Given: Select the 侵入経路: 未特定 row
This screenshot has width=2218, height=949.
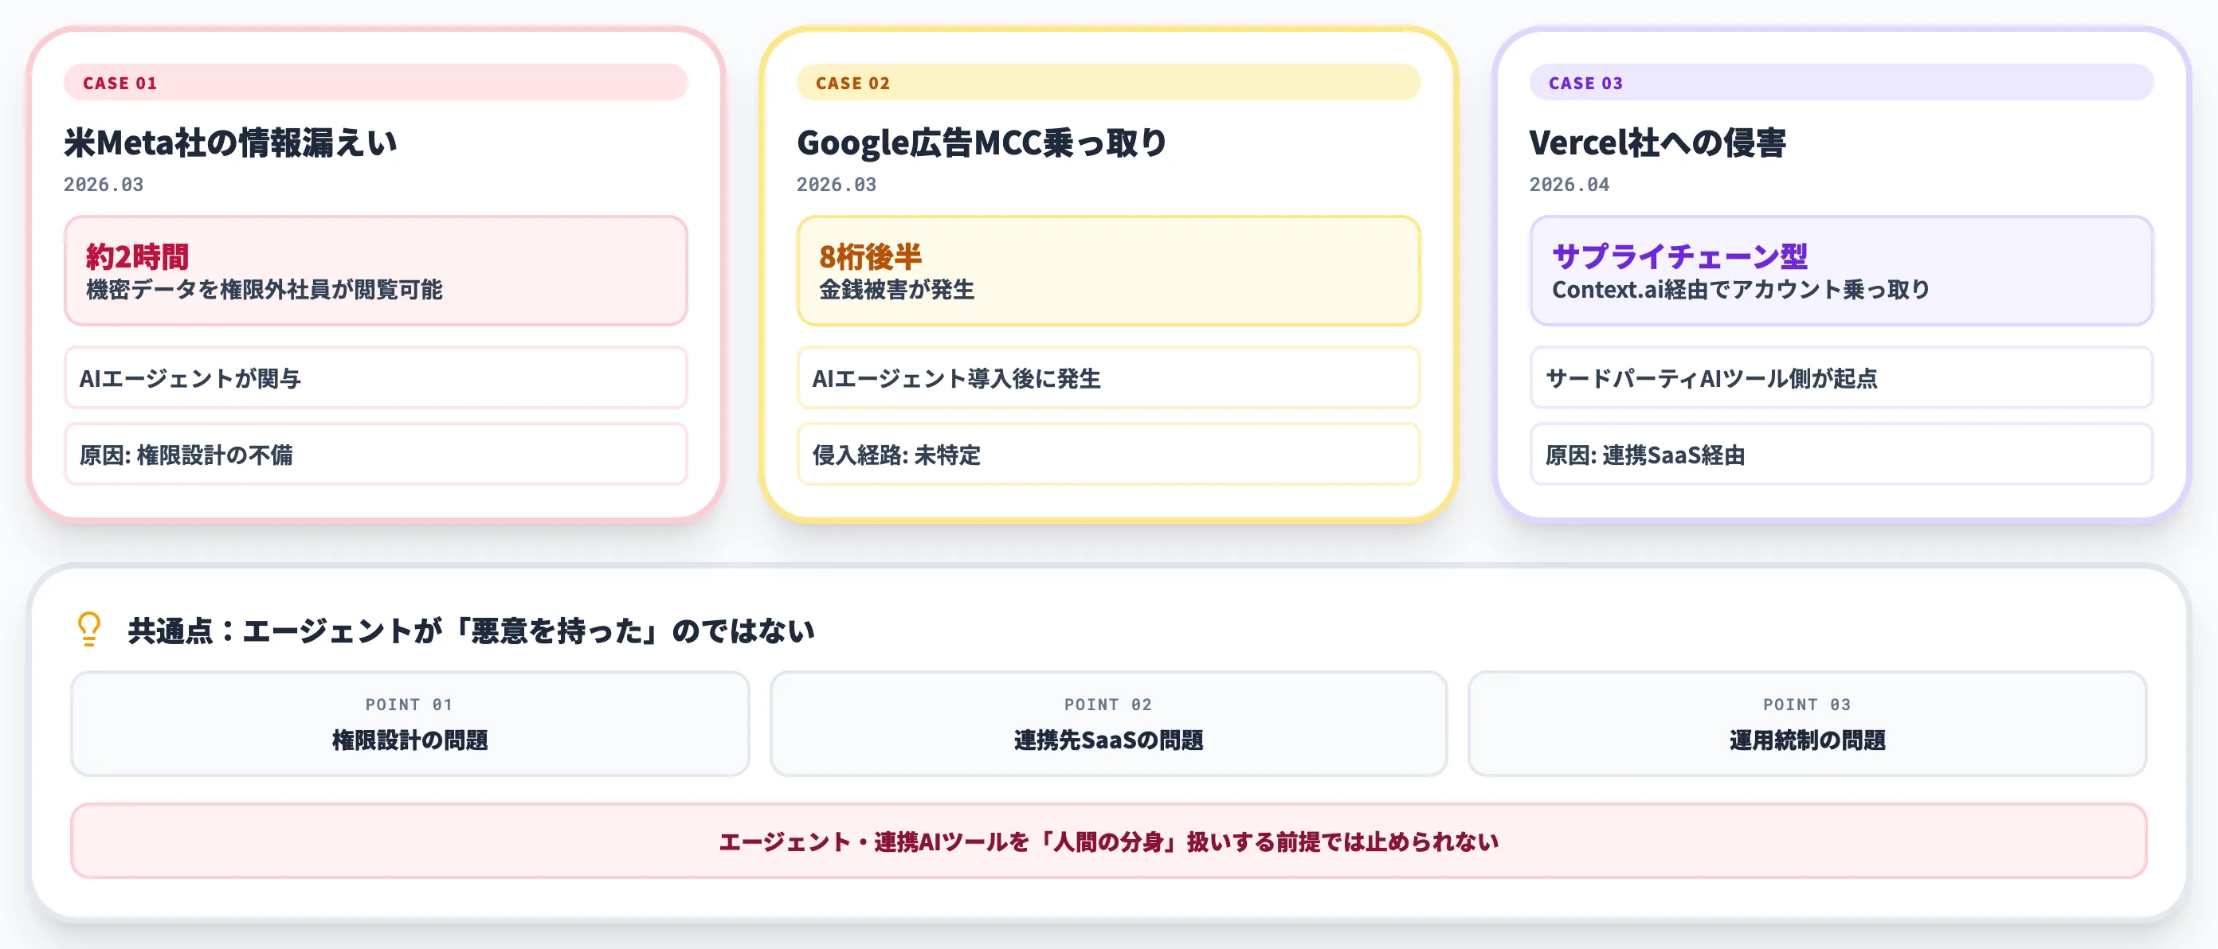Looking at the screenshot, I should coord(1108,455).
